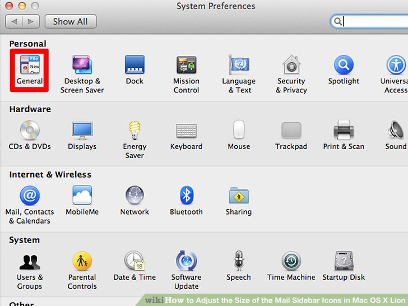Click the magnifying glass in search field
The width and height of the screenshot is (408, 306).
(337, 21)
